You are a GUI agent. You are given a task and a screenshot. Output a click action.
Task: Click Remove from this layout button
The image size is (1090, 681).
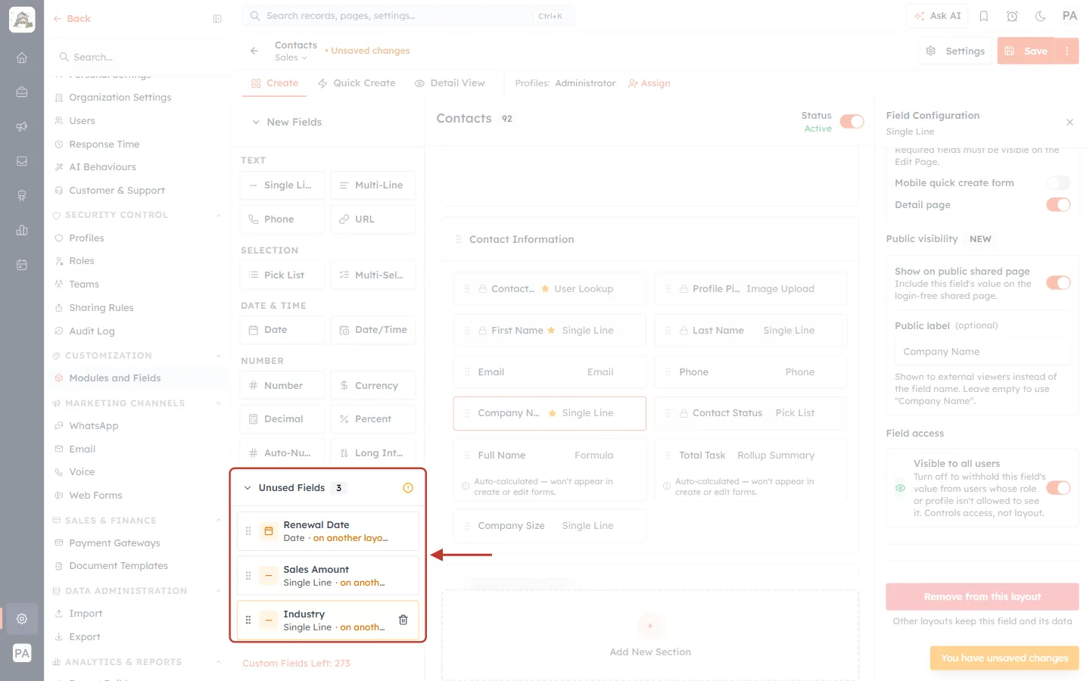983,597
